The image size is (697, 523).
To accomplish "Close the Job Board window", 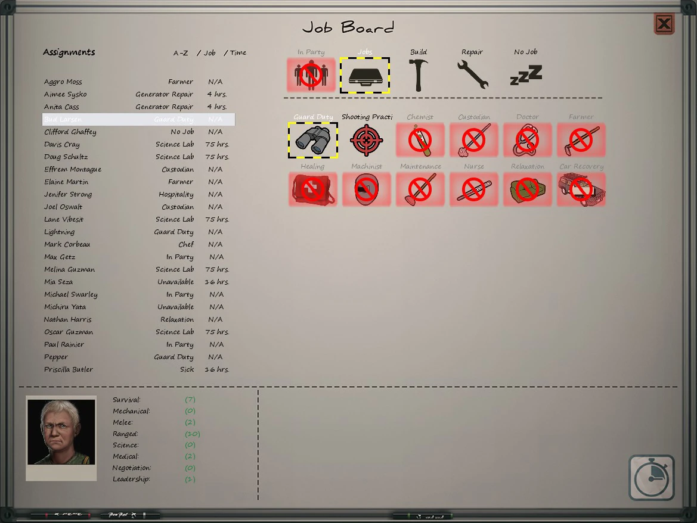I will click(x=665, y=24).
